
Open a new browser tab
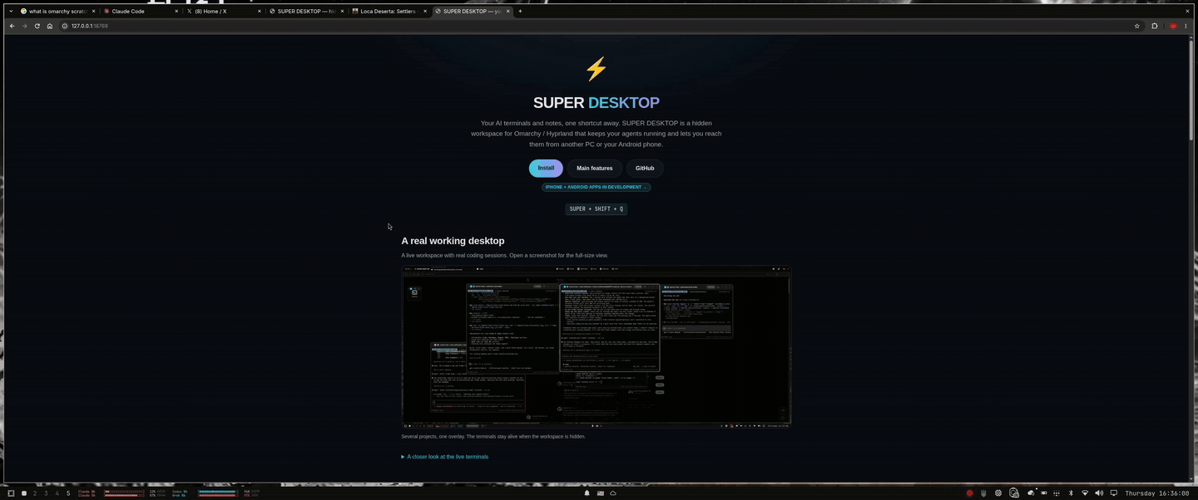pos(520,12)
